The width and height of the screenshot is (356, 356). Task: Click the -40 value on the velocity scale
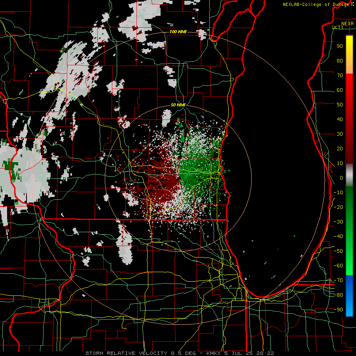[338, 237]
